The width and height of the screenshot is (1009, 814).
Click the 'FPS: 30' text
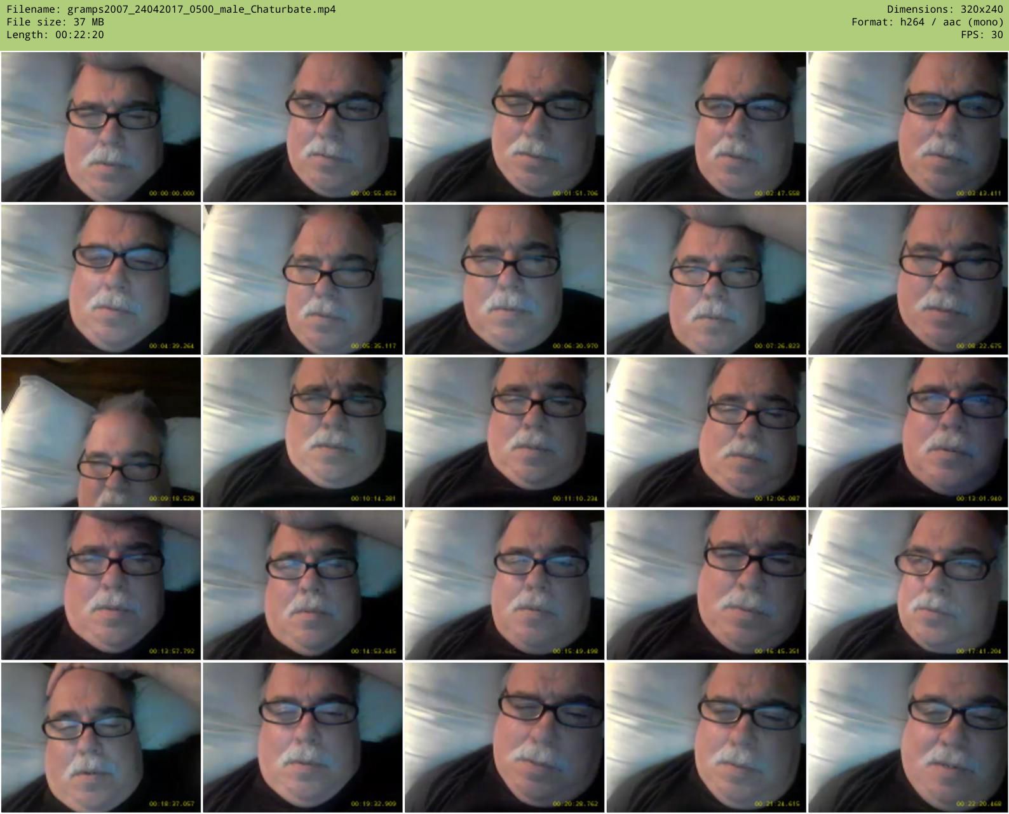982,35
